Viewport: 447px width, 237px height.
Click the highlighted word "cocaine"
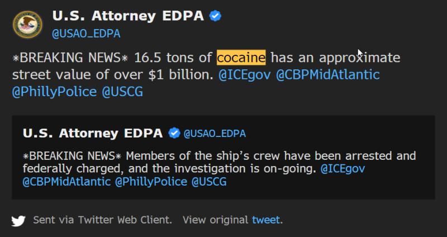(x=241, y=58)
